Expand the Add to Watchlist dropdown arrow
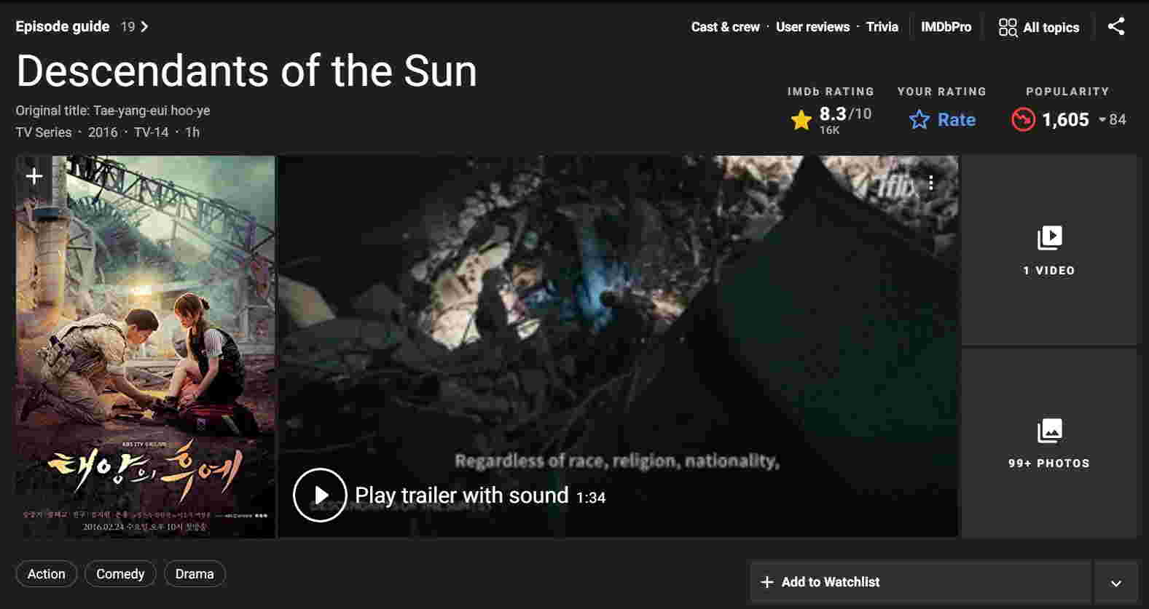 pos(1115,582)
